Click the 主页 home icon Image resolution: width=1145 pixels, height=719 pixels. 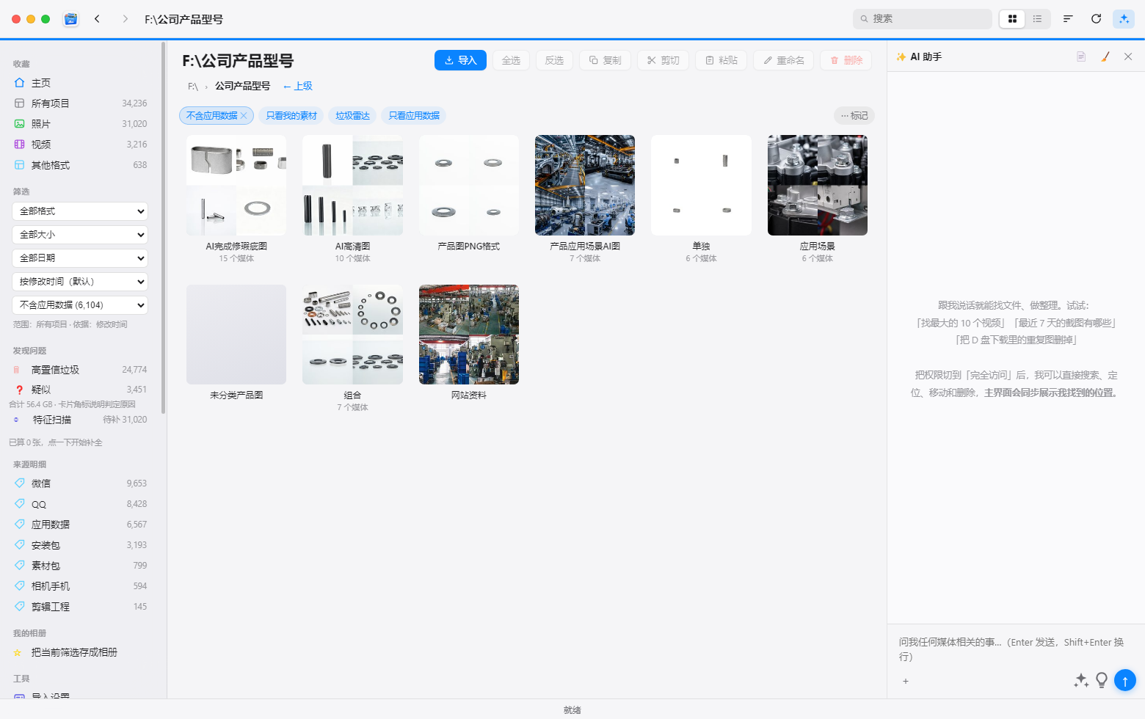pyautogui.click(x=20, y=83)
